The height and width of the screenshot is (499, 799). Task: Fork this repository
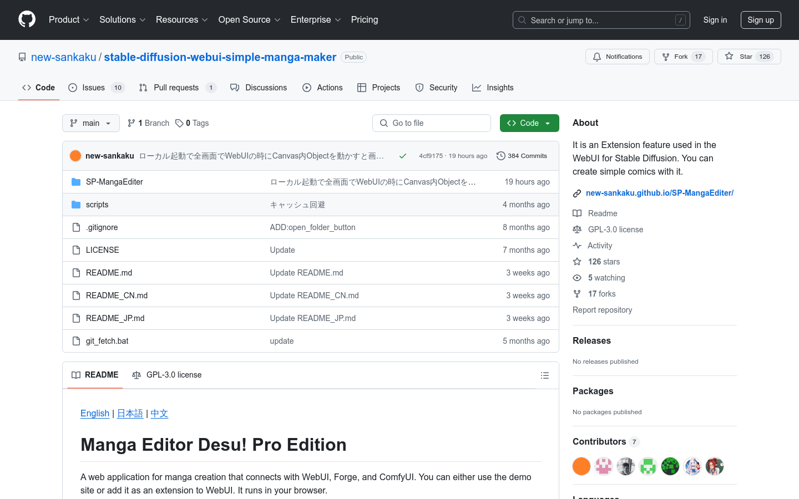point(683,57)
